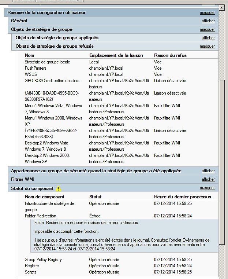Collapse Résumé de la configuration utilisateur via masquer
The width and height of the screenshot is (228, 279).
coord(207,12)
